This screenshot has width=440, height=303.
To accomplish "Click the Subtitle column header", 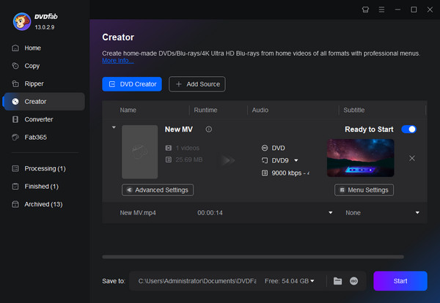I will pos(354,110).
